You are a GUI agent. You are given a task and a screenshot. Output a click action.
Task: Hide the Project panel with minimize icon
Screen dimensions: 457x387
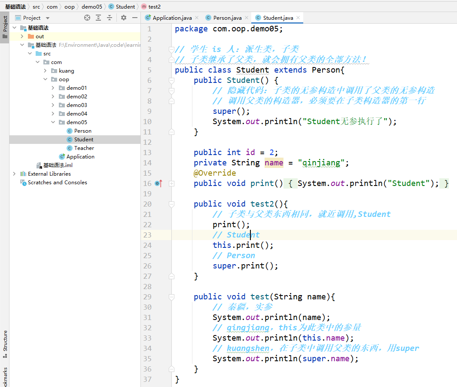pos(135,18)
